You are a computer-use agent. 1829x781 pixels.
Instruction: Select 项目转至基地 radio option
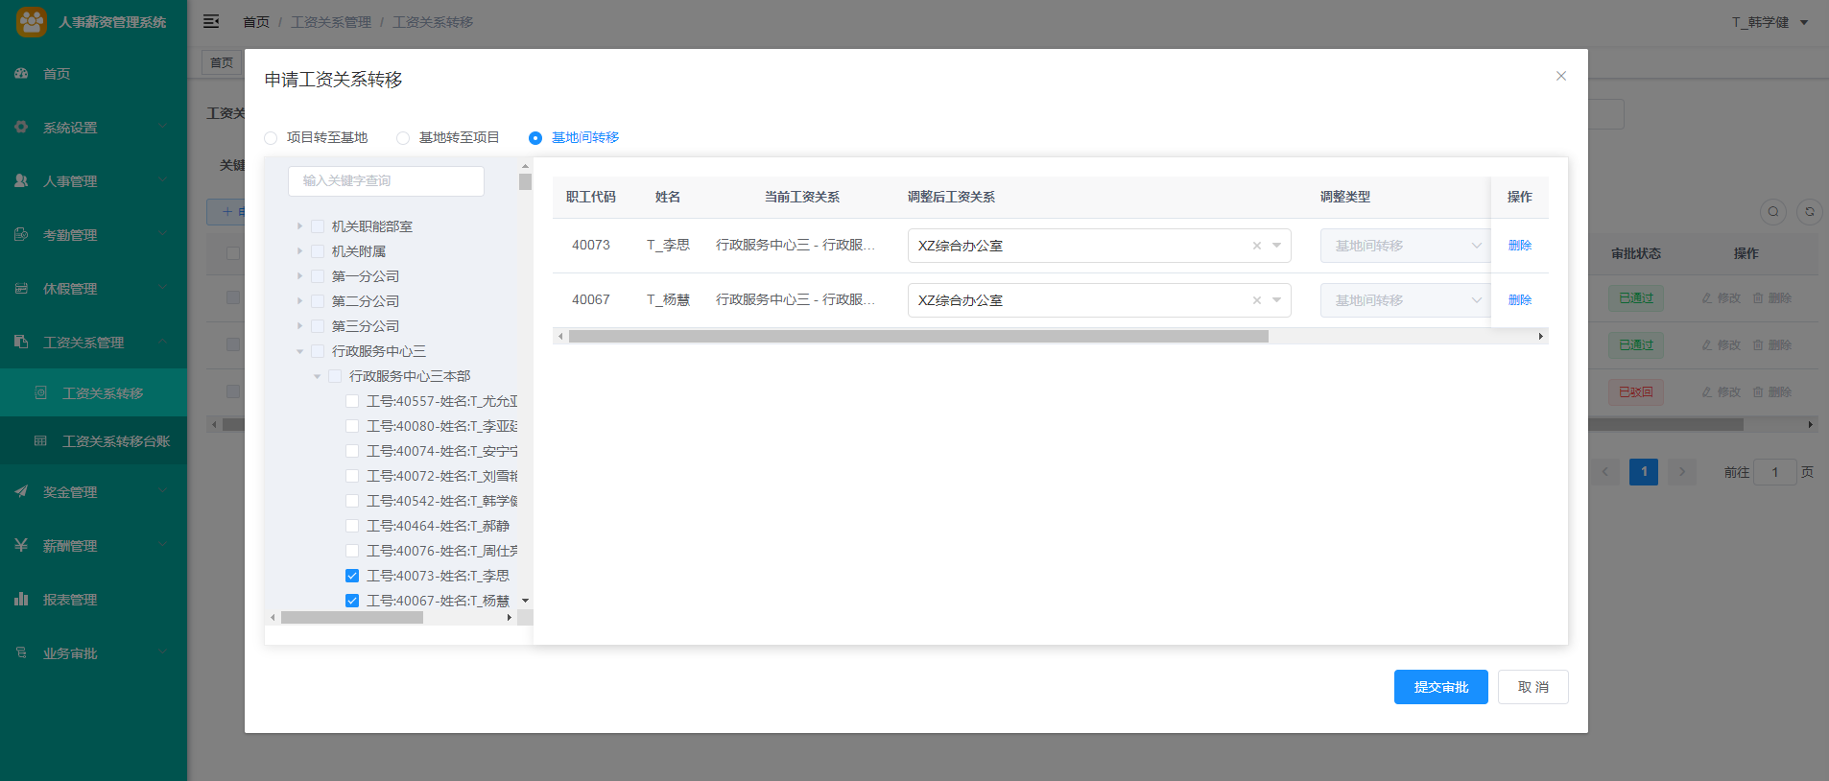coord(271,138)
